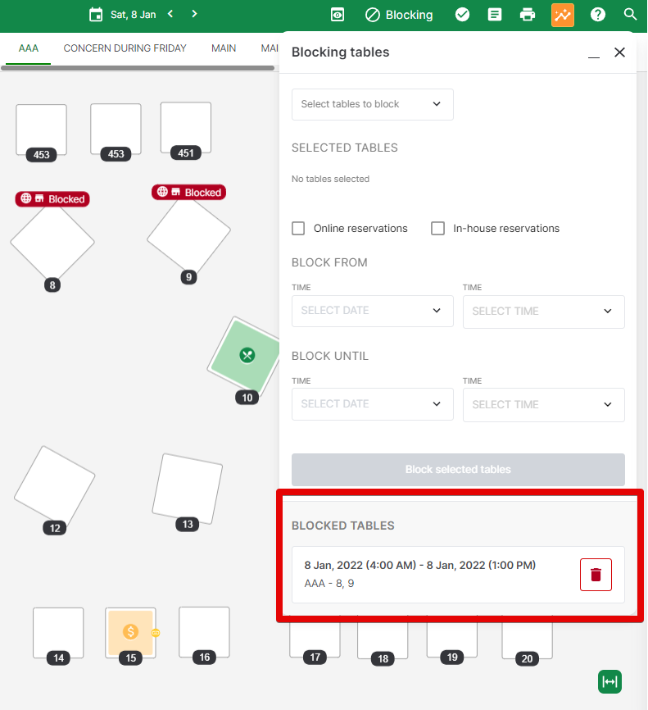Click the help question mark icon
This screenshot has width=648, height=710.
597,14
